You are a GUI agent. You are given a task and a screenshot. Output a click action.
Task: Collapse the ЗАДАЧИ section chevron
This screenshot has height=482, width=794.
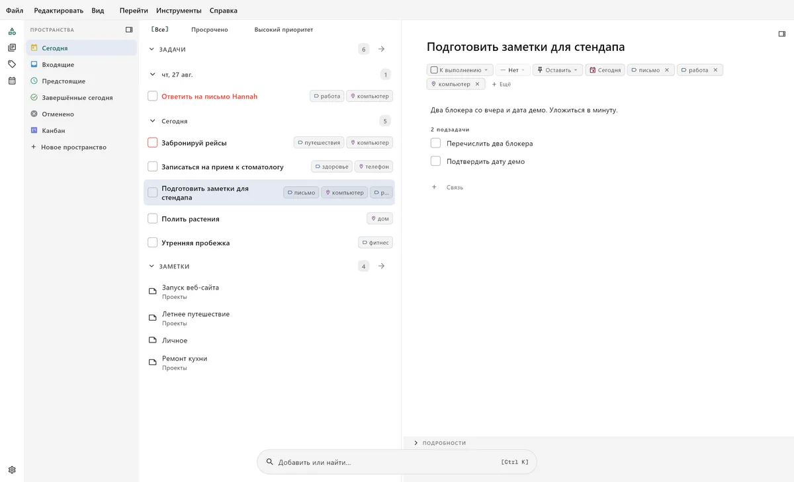(152, 49)
